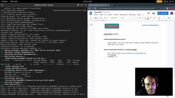Open text color picker
Screen dimensions: 175x98
(x=148, y=18)
